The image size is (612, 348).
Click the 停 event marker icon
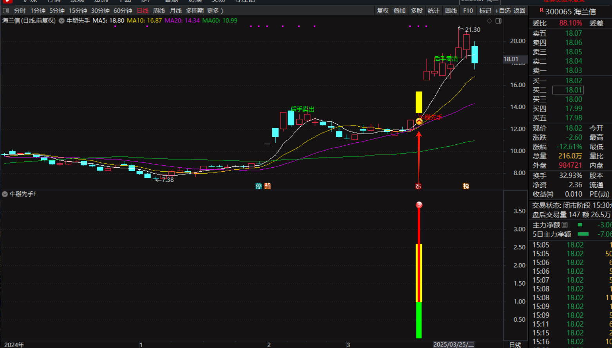[x=259, y=186]
